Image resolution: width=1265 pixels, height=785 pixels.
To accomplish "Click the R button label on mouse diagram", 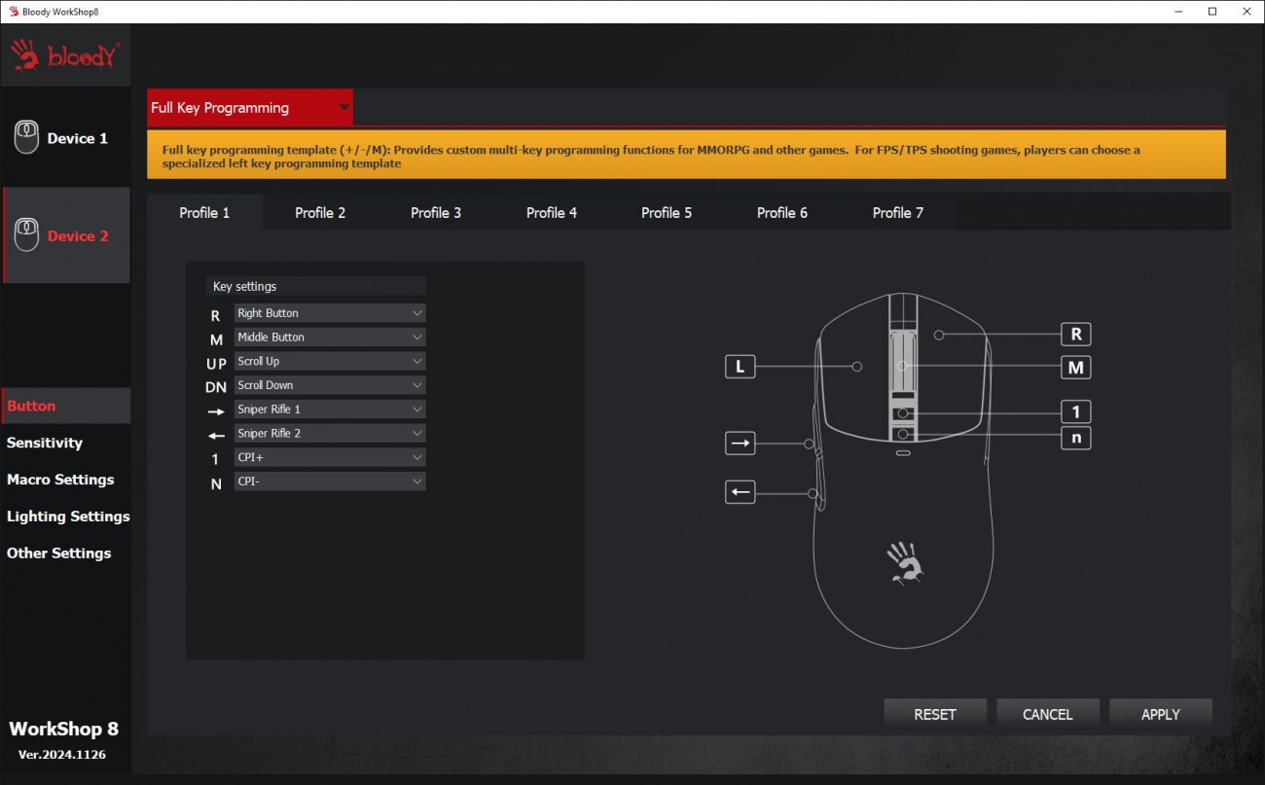I will pyautogui.click(x=1075, y=335).
